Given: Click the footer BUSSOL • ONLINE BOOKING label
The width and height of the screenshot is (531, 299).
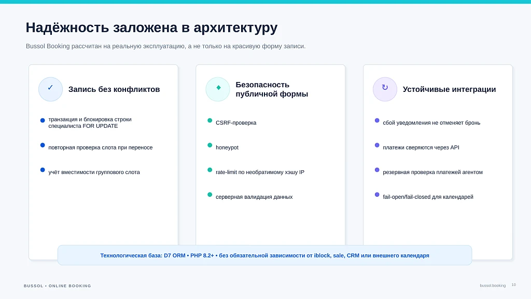Looking at the screenshot, I should (x=57, y=286).
